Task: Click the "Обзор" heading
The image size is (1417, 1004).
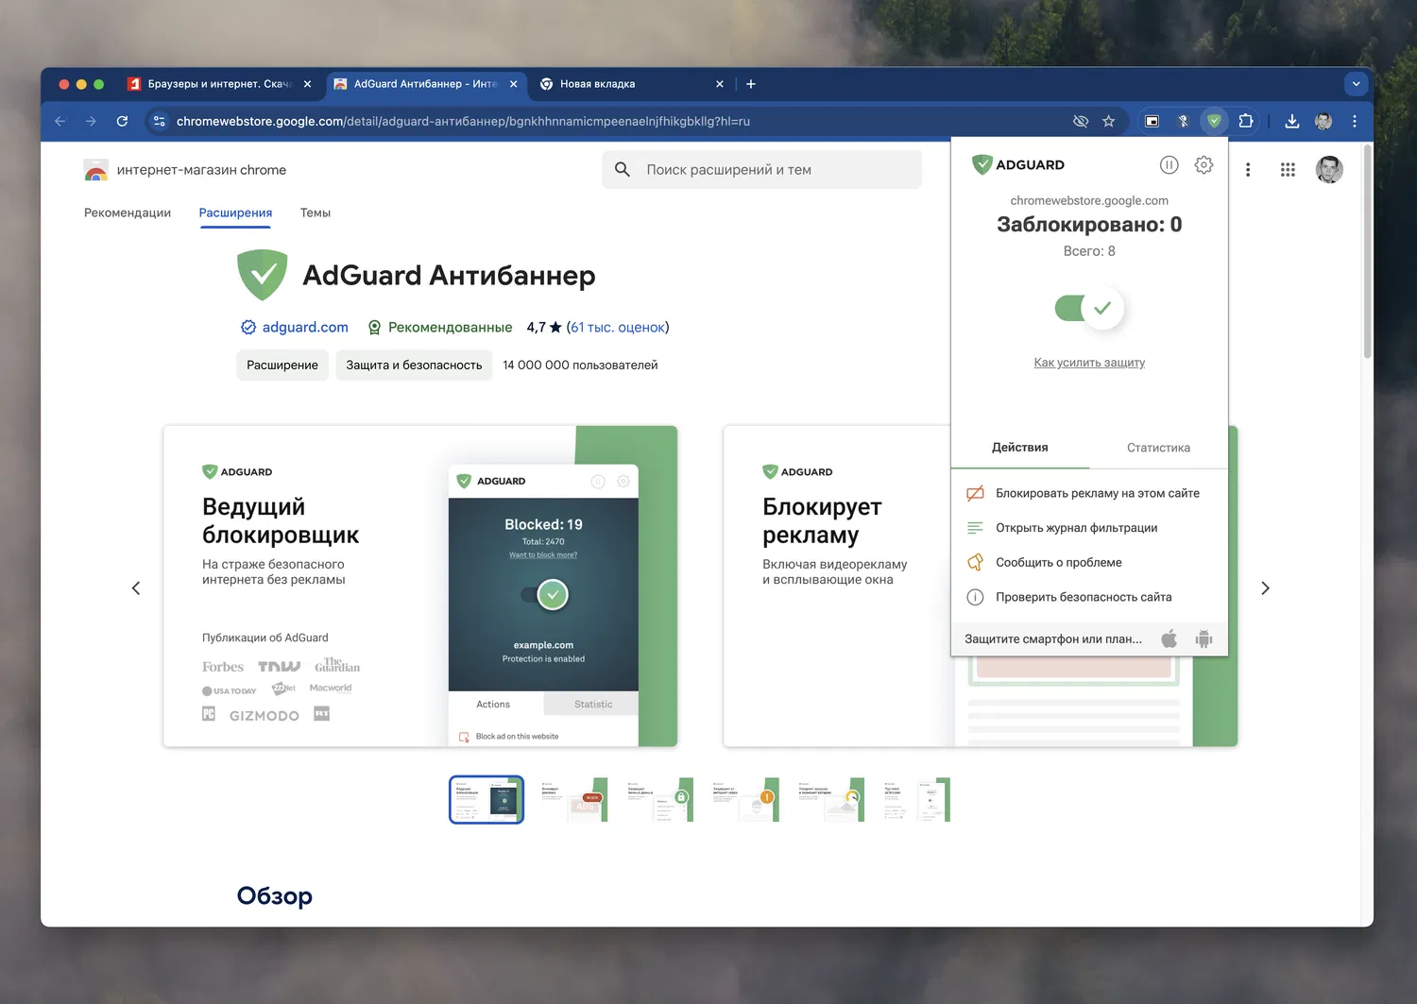Action: [x=275, y=895]
